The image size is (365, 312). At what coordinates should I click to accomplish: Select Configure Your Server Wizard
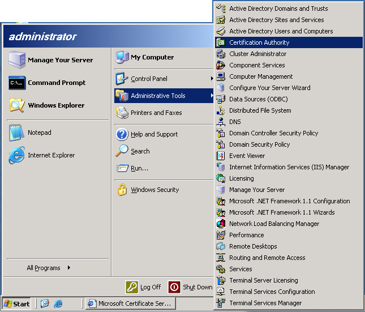[289, 88]
